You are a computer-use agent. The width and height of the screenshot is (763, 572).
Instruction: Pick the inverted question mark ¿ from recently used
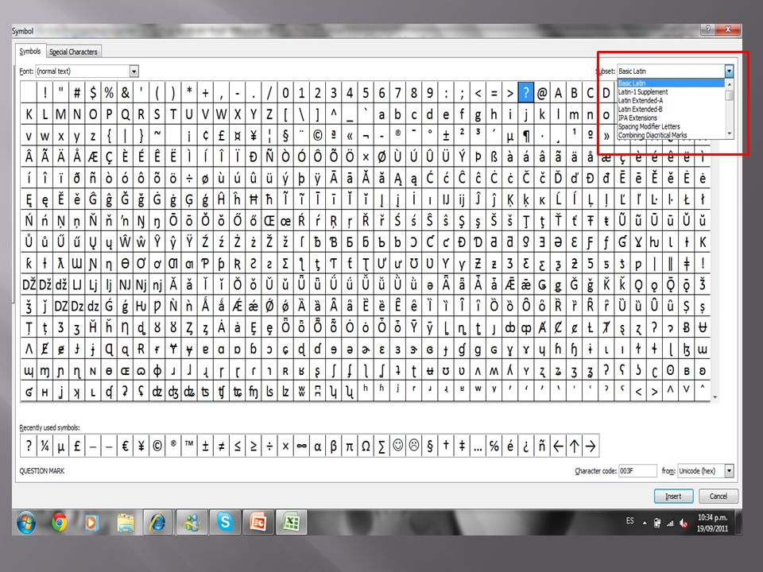pos(525,446)
